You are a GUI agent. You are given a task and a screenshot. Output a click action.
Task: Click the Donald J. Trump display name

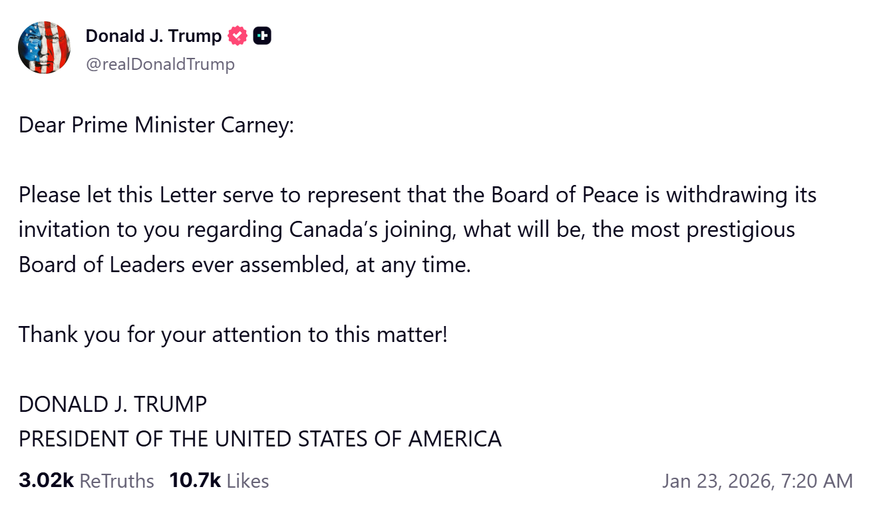(152, 35)
